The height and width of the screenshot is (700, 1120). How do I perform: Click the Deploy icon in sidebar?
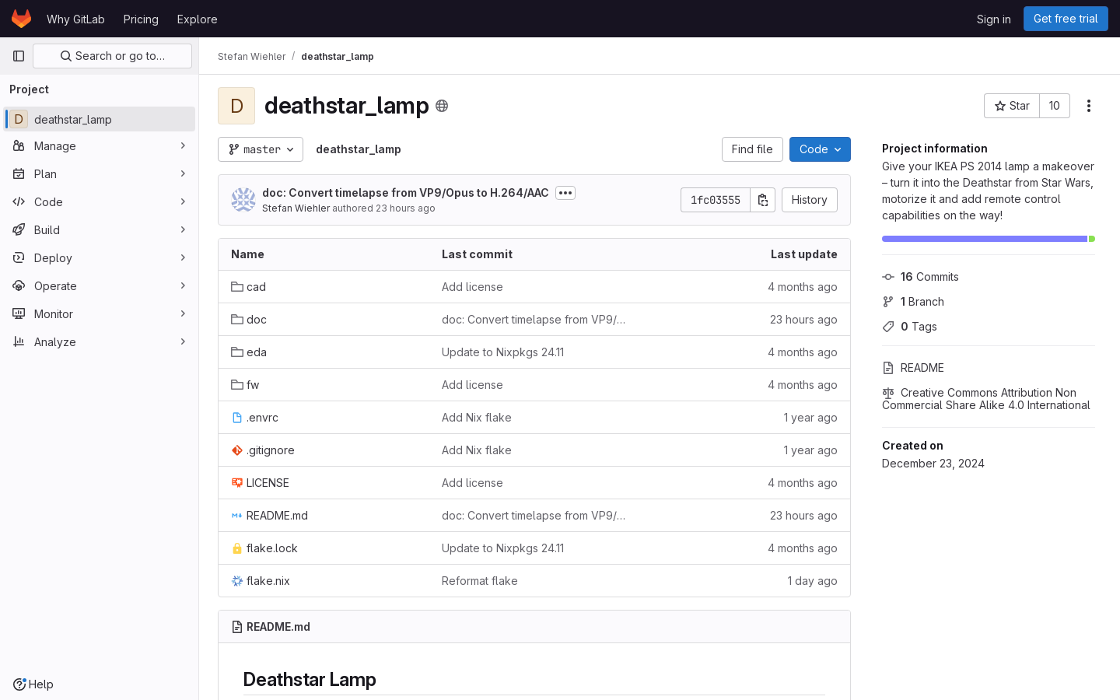click(x=19, y=258)
